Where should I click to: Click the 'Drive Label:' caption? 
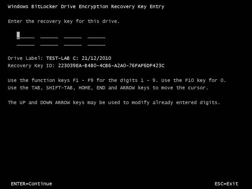(x=25, y=58)
